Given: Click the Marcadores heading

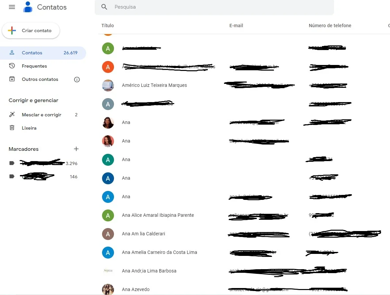Looking at the screenshot, I should [x=24, y=149].
